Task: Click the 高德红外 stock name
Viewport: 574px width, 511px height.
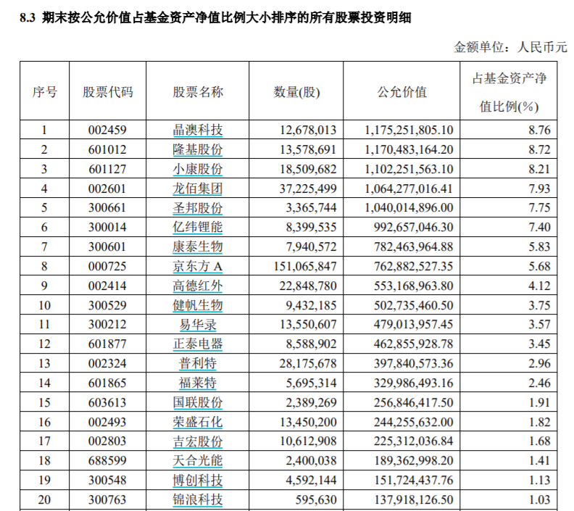Action: click(198, 286)
